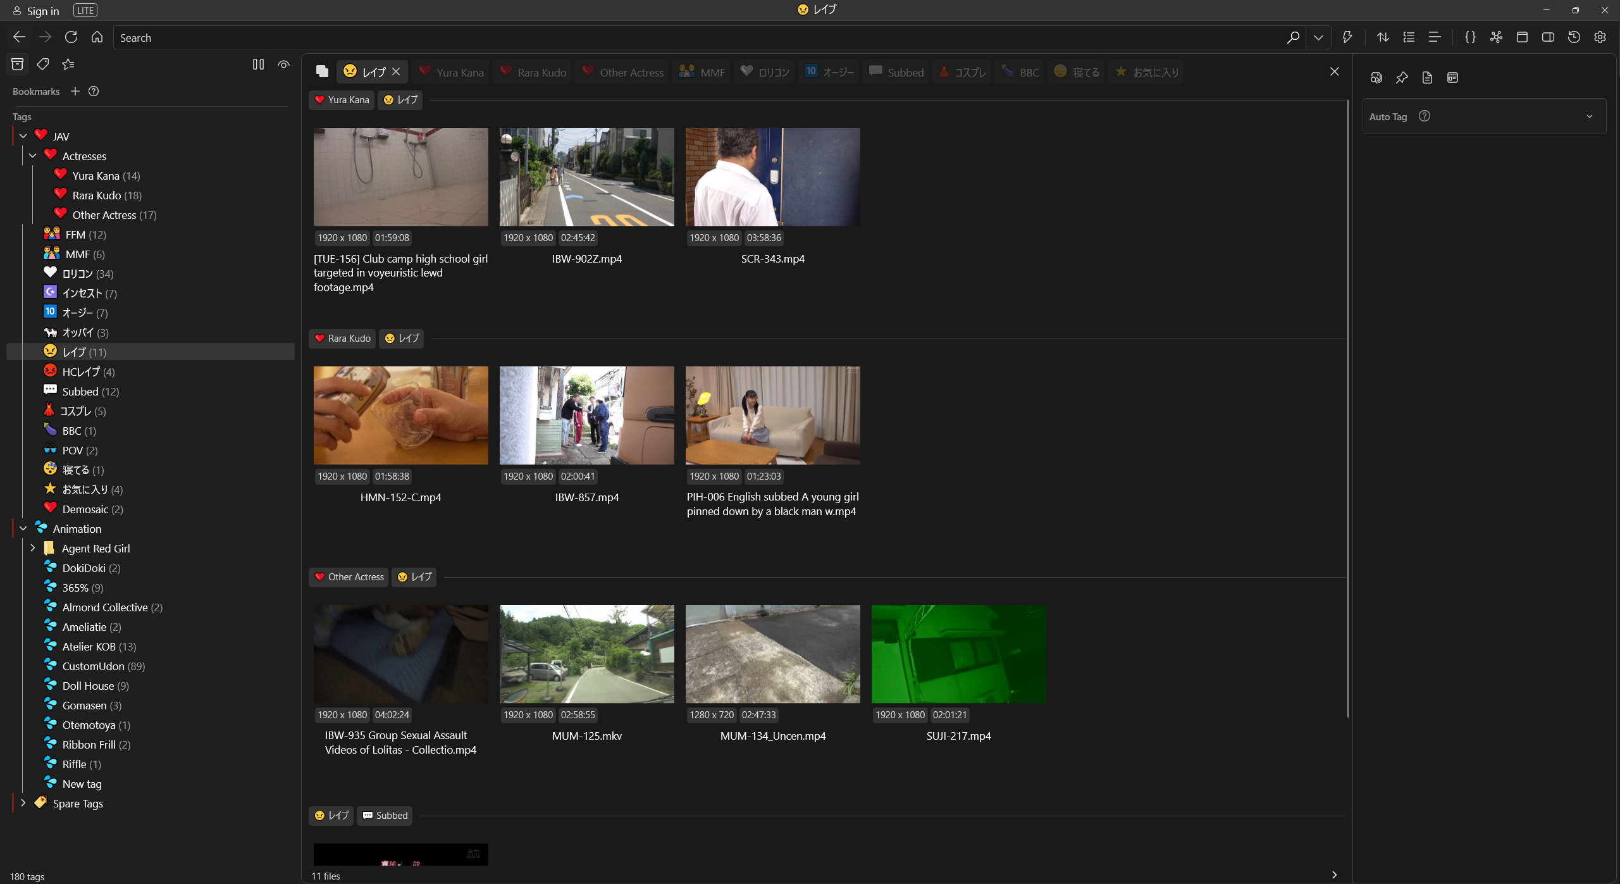
Task: Collapse the Animation tag group
Action: tap(23, 528)
